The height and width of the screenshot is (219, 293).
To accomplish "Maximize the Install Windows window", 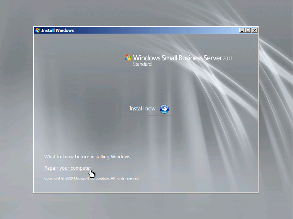I will tap(248, 30).
